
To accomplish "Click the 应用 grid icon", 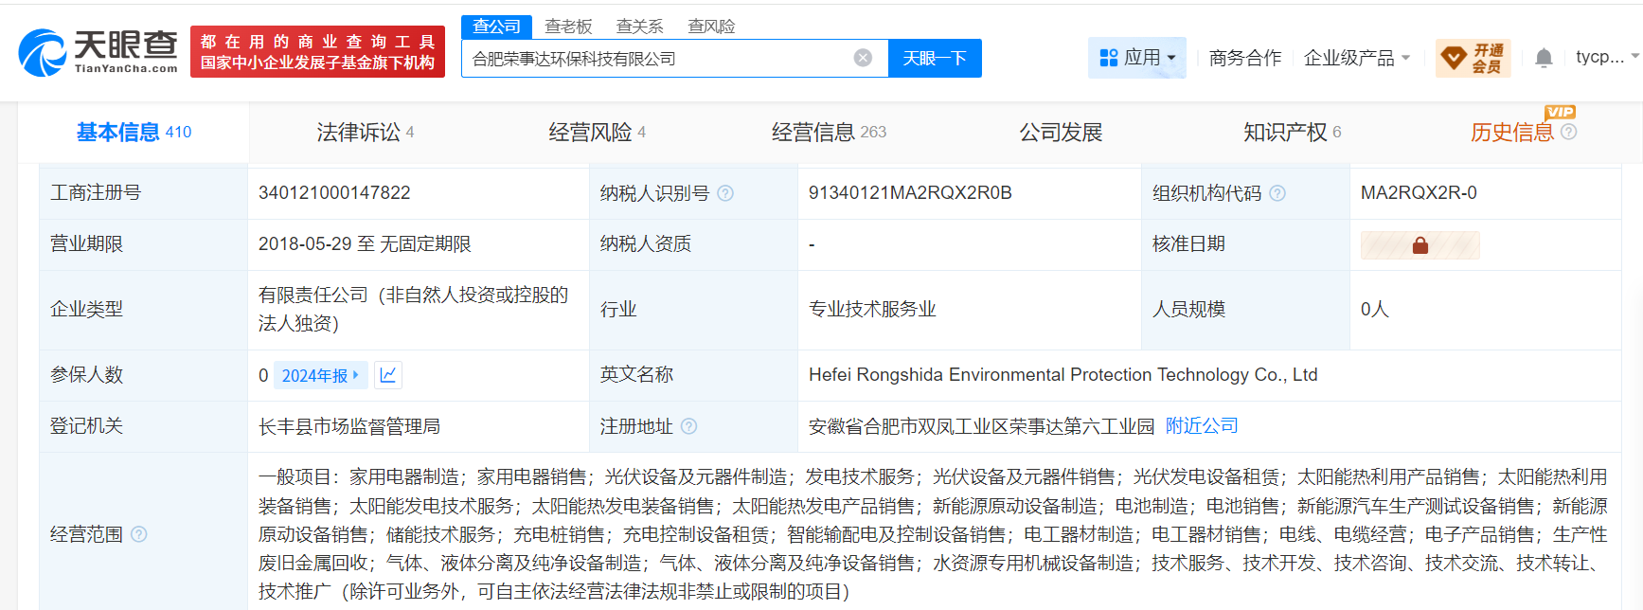I will pyautogui.click(x=1109, y=58).
